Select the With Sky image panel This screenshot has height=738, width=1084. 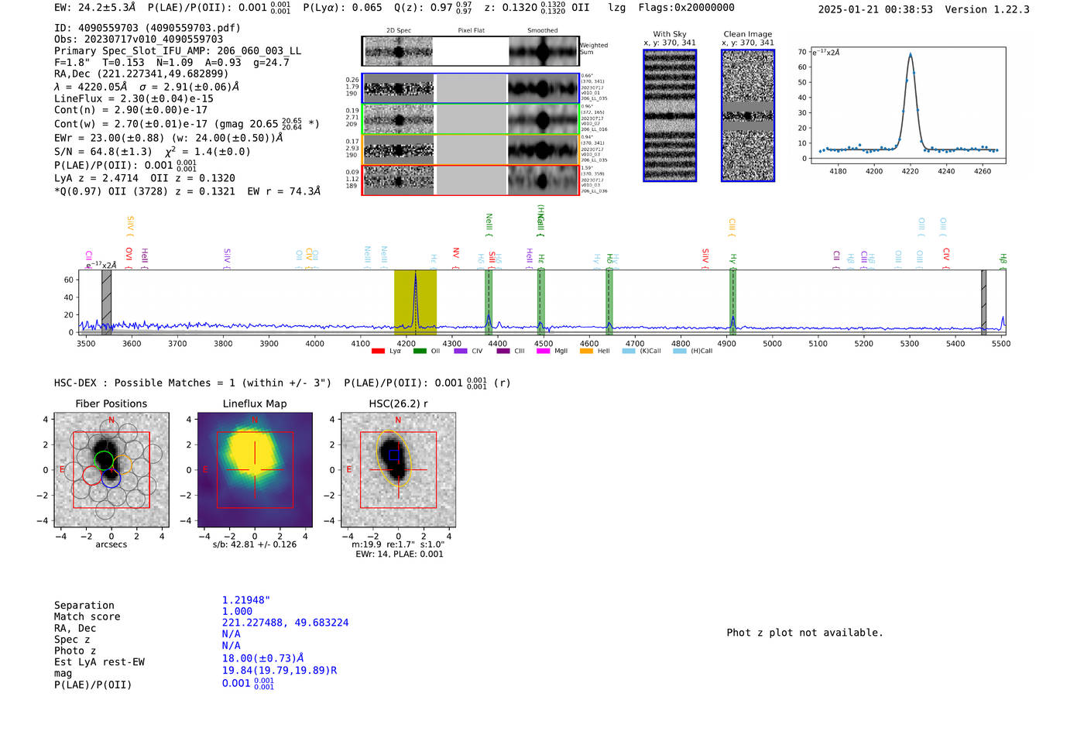tap(670, 115)
